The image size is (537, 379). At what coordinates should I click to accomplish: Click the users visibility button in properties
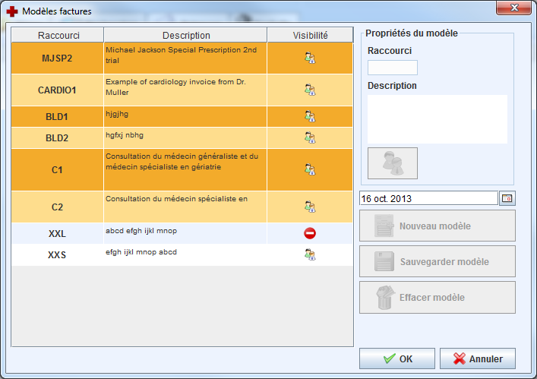393,163
